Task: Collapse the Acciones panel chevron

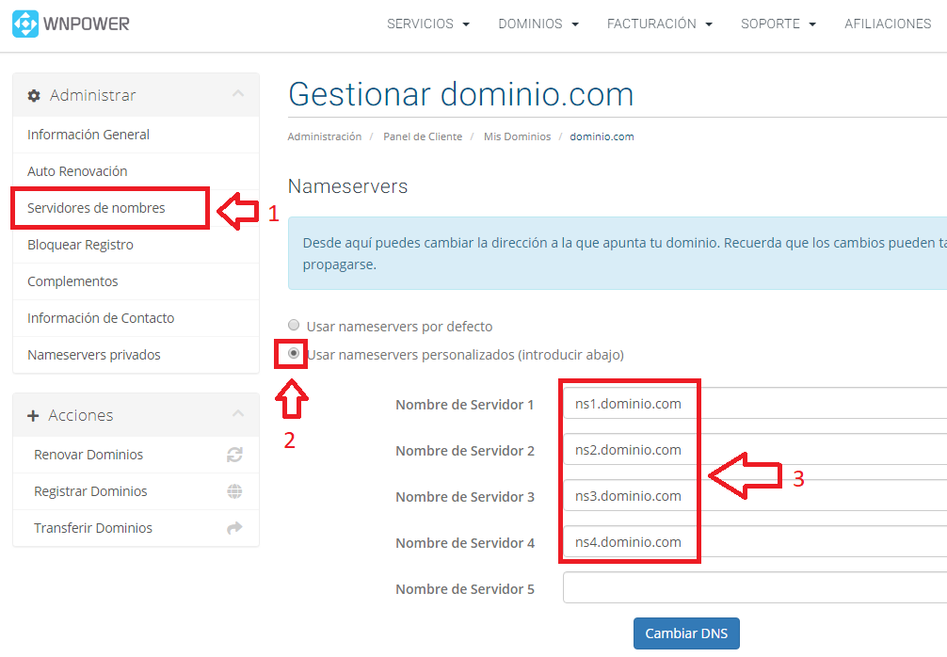Action: [x=238, y=414]
